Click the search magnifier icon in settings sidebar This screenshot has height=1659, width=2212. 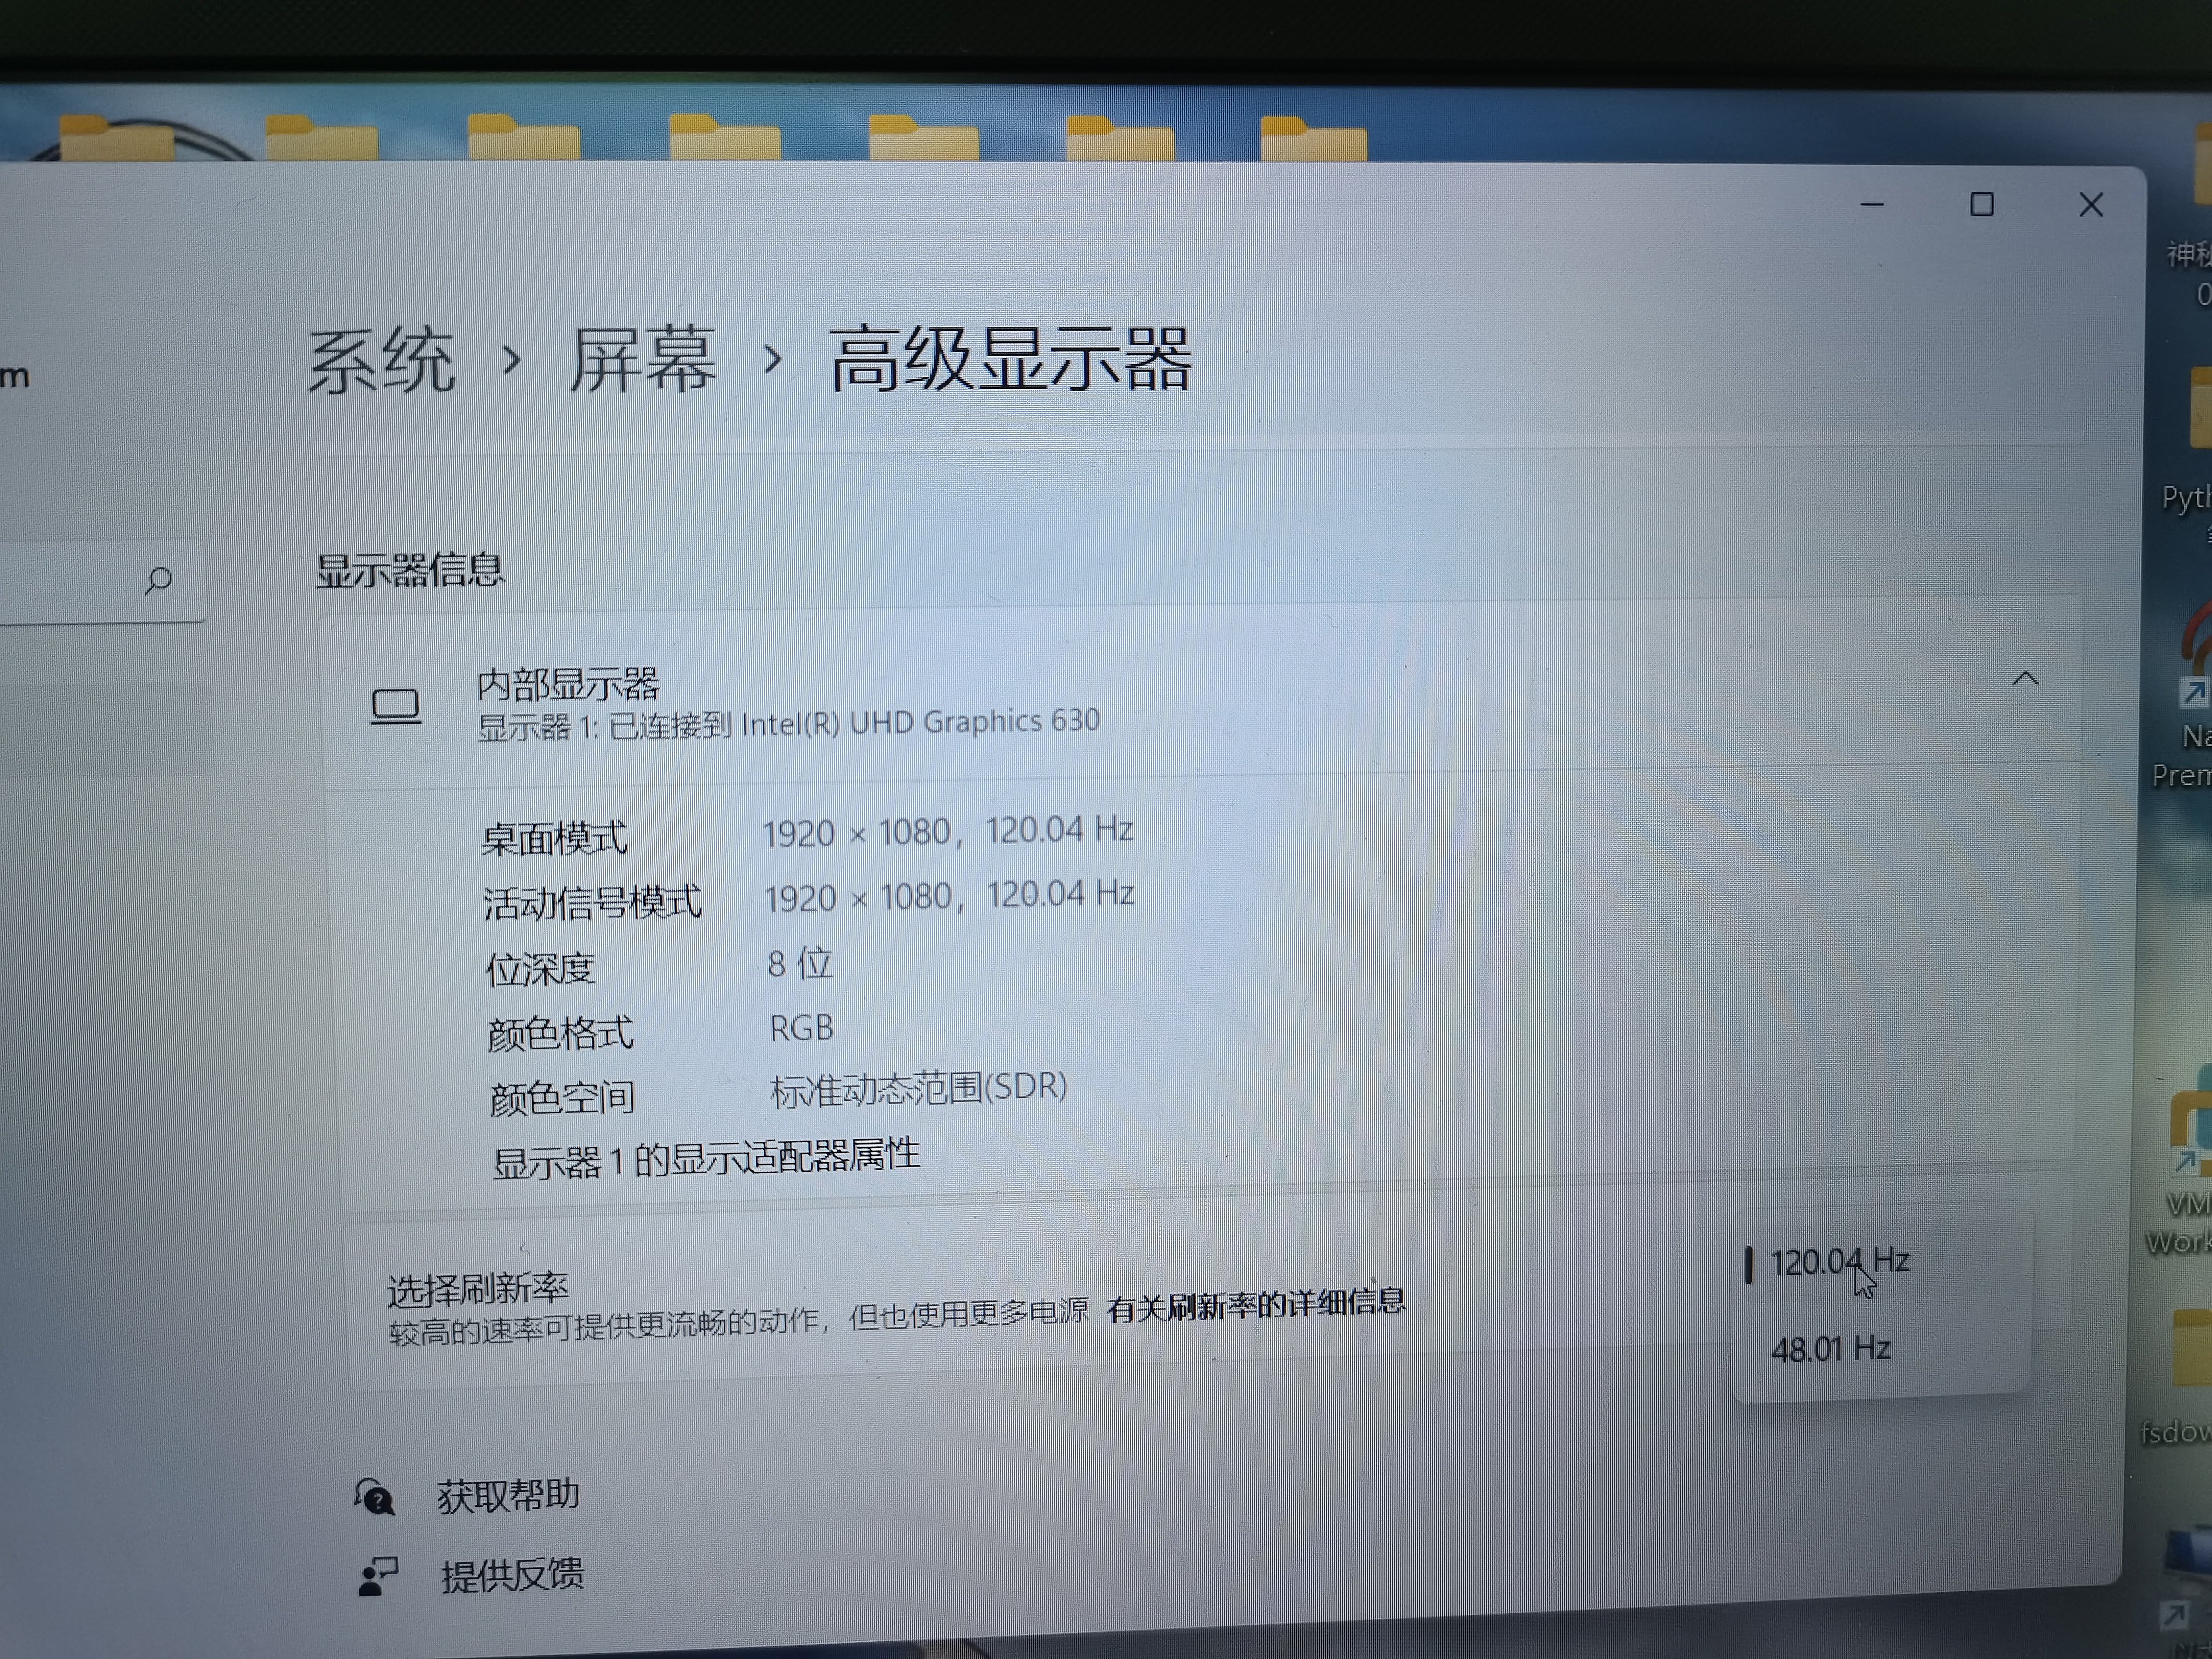click(x=158, y=579)
